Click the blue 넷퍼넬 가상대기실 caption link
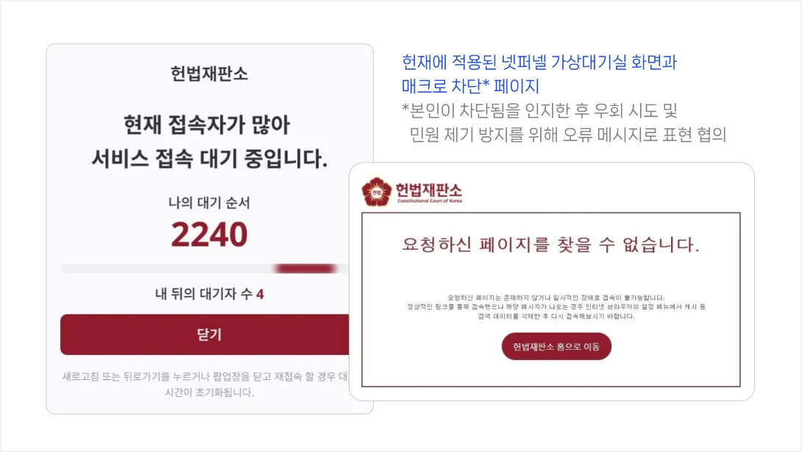Screen dimensions: 802x452 [x=541, y=64]
